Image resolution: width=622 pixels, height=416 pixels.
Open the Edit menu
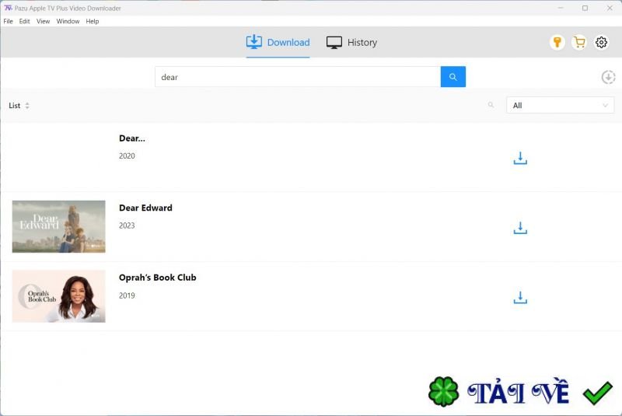coord(24,21)
